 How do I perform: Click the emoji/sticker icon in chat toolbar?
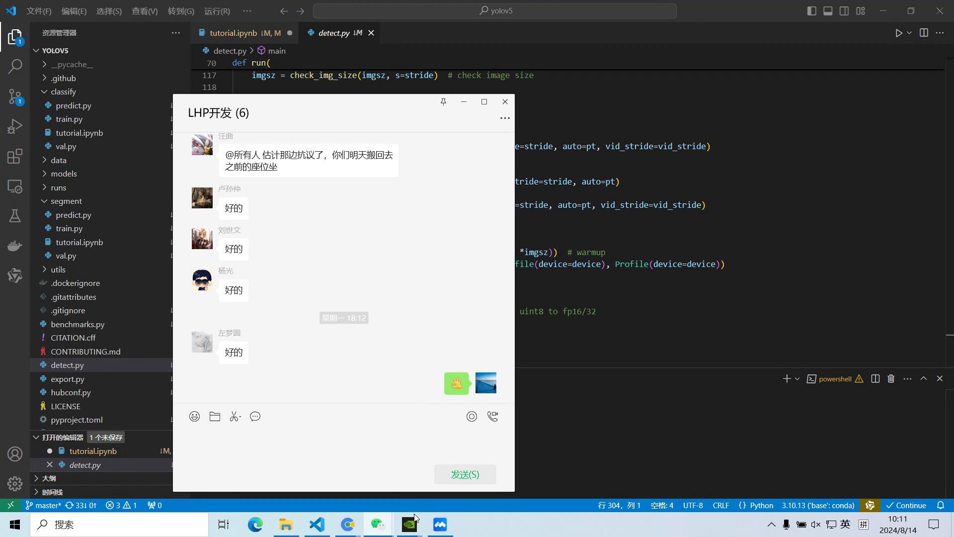click(x=195, y=416)
